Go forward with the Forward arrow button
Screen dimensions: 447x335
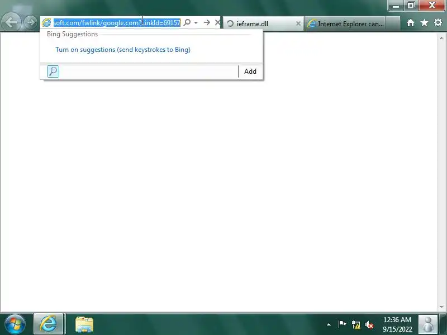click(x=31, y=22)
